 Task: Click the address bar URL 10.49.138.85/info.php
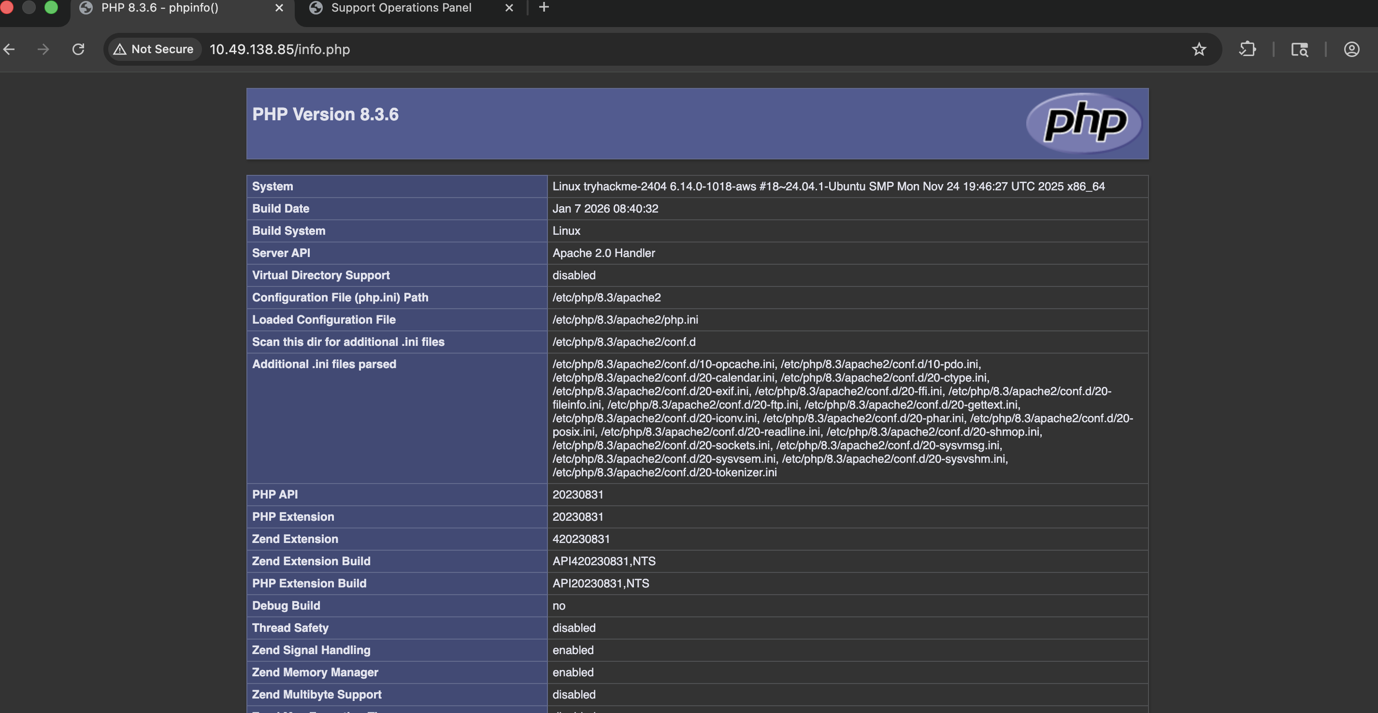pyautogui.click(x=279, y=49)
